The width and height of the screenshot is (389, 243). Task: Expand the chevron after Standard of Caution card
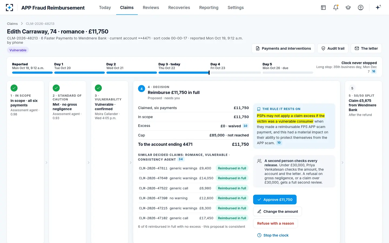(x=89, y=163)
